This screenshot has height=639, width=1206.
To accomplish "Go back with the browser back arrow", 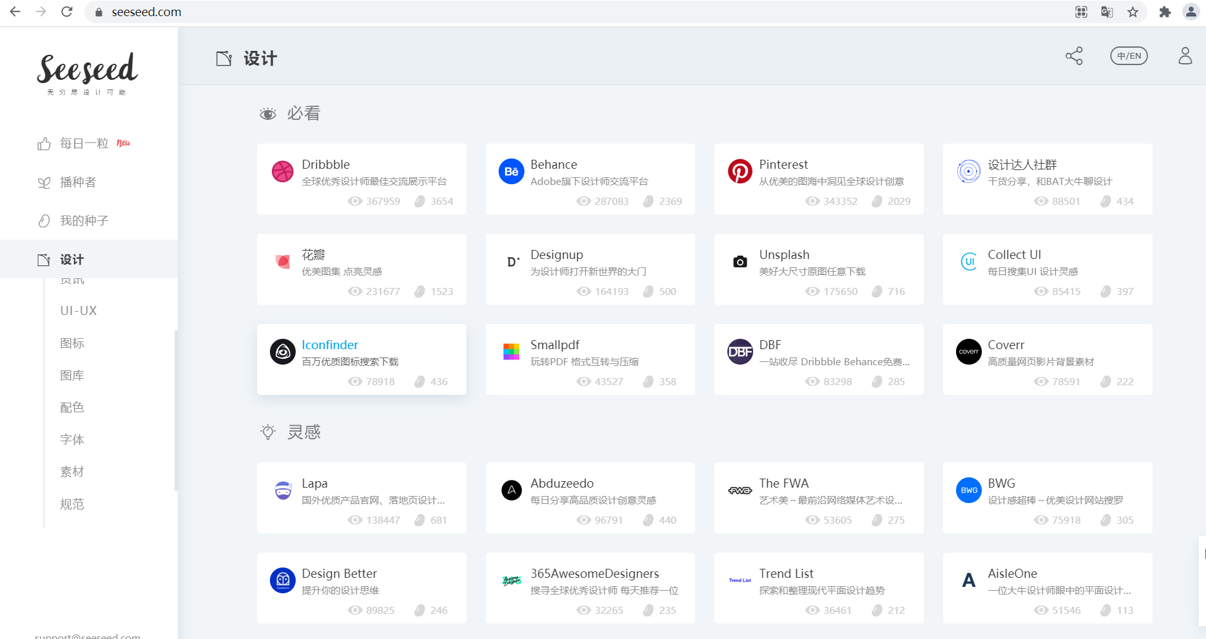I will (x=15, y=12).
